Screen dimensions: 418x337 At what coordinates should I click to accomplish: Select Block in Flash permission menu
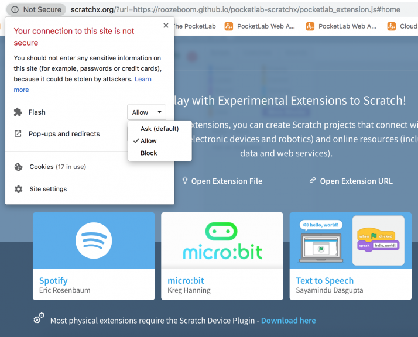(x=149, y=153)
